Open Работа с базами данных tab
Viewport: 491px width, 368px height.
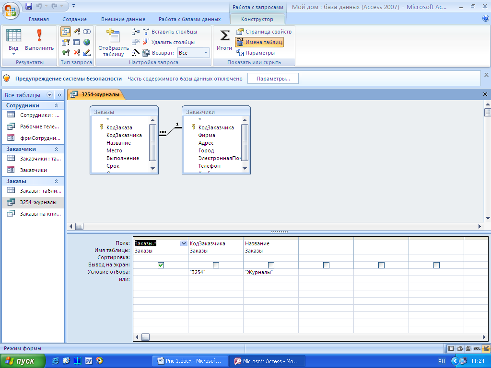pyautogui.click(x=189, y=19)
